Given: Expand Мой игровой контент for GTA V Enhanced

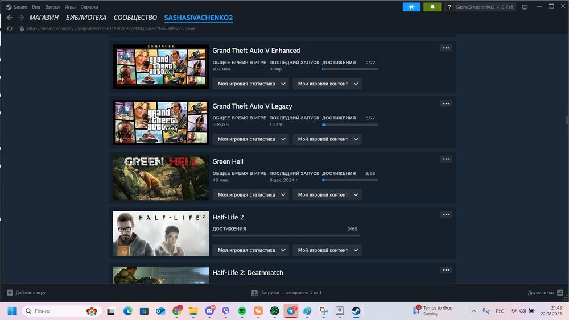Looking at the screenshot, I should click(x=327, y=84).
